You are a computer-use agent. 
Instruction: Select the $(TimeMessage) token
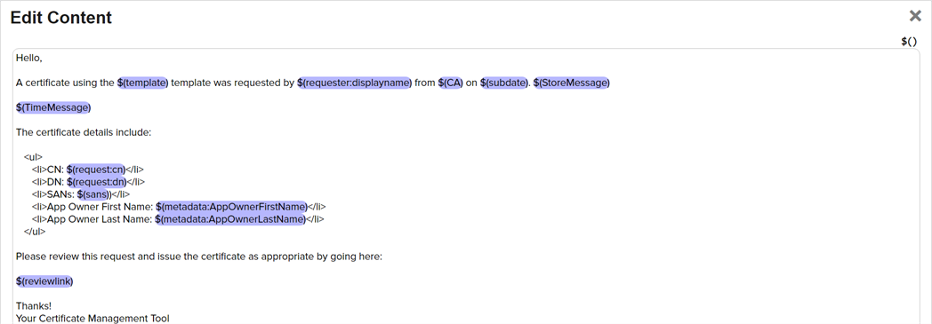point(53,107)
